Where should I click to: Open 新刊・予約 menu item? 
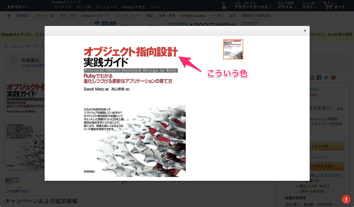click(68, 16)
